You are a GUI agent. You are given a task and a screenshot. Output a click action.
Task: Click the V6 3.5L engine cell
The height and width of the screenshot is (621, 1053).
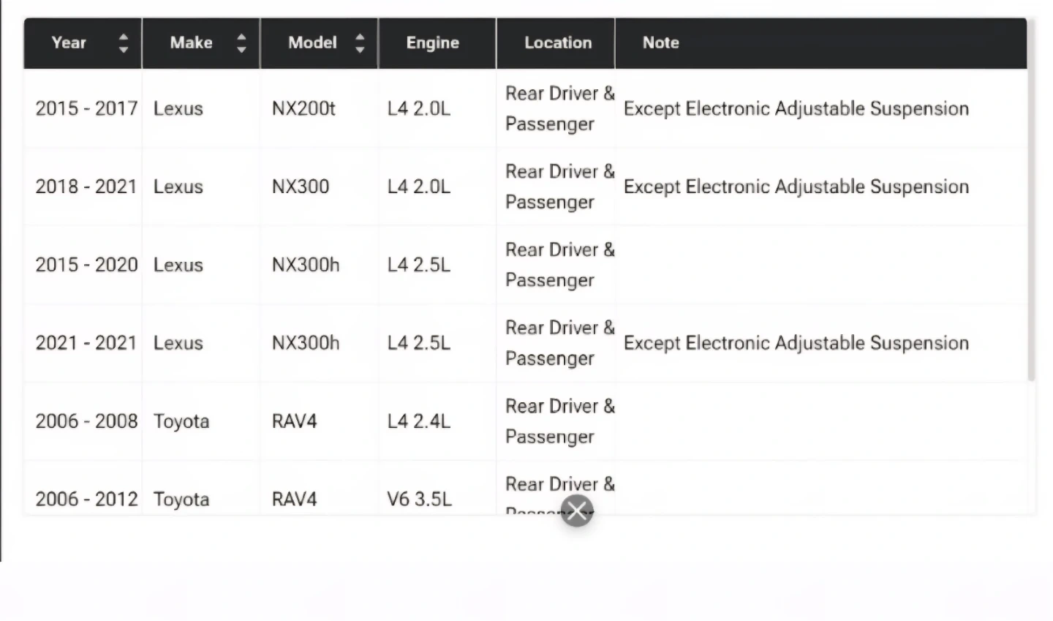(419, 499)
